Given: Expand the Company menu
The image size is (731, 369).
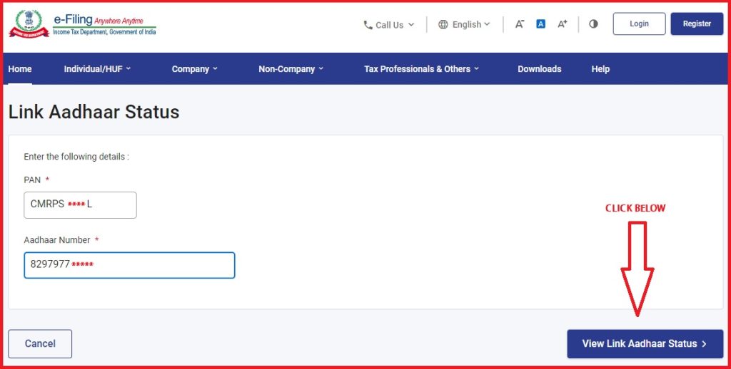Looking at the screenshot, I should click(x=194, y=69).
